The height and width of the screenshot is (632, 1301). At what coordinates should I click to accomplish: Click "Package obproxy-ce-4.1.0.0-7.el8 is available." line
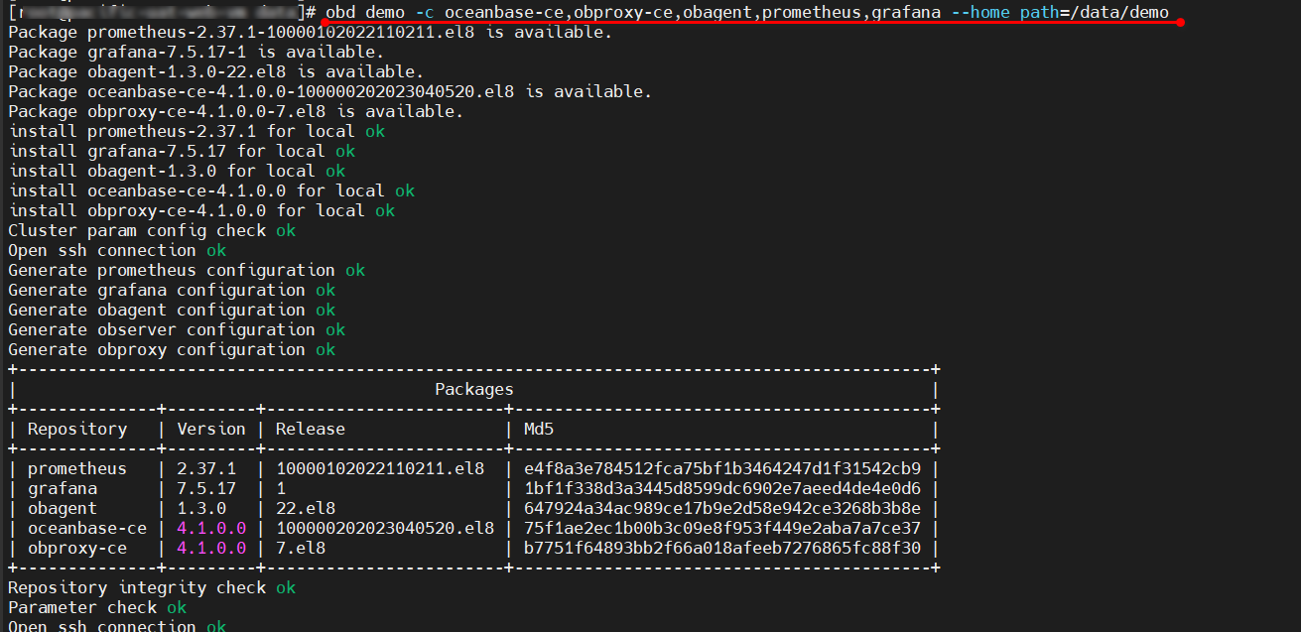235,111
